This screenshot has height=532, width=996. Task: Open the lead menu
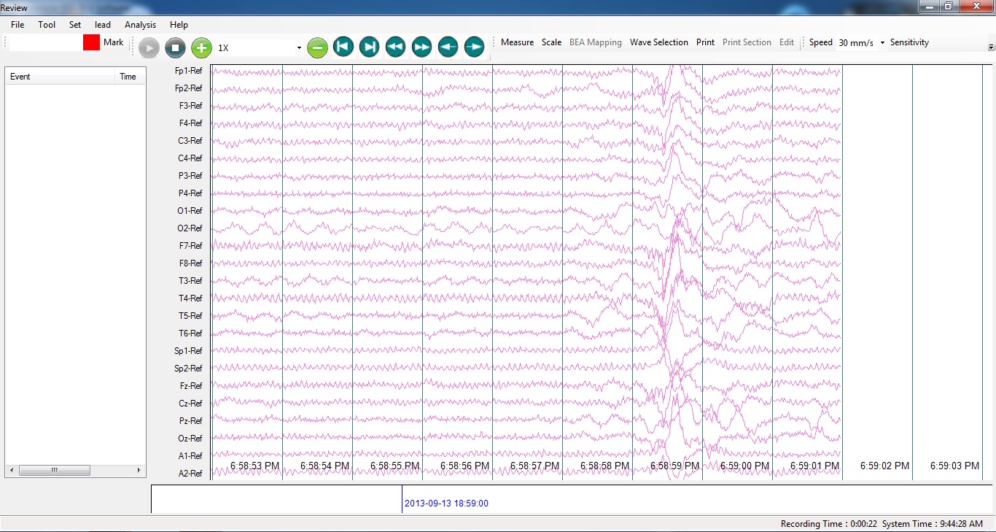point(103,25)
